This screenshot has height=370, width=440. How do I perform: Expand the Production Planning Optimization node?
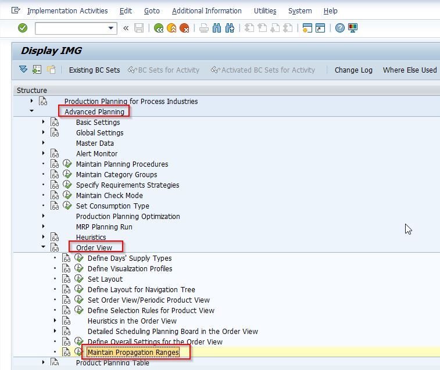coord(43,215)
